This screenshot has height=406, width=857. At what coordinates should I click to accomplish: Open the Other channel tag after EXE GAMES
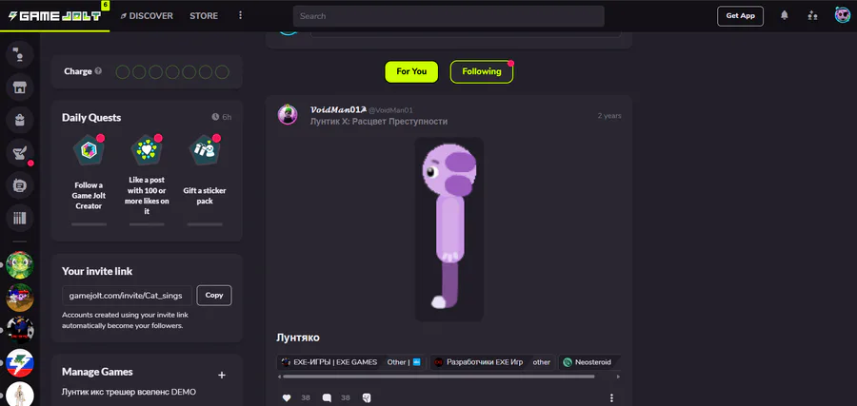click(x=404, y=362)
